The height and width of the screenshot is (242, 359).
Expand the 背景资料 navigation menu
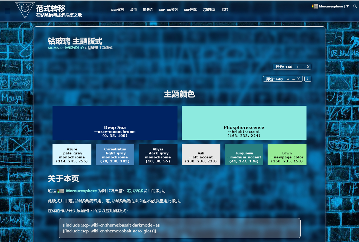tap(209, 10)
